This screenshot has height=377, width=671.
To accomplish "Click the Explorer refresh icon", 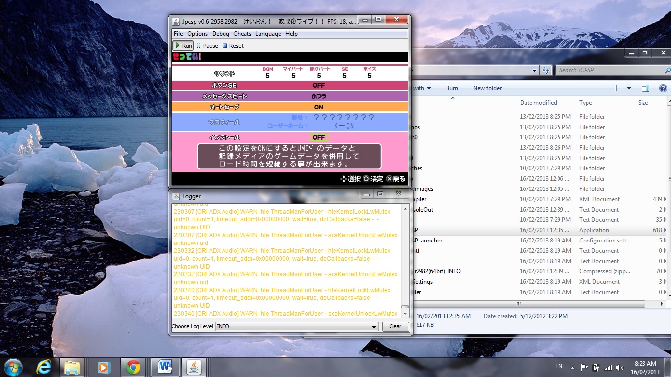I will [x=546, y=71].
